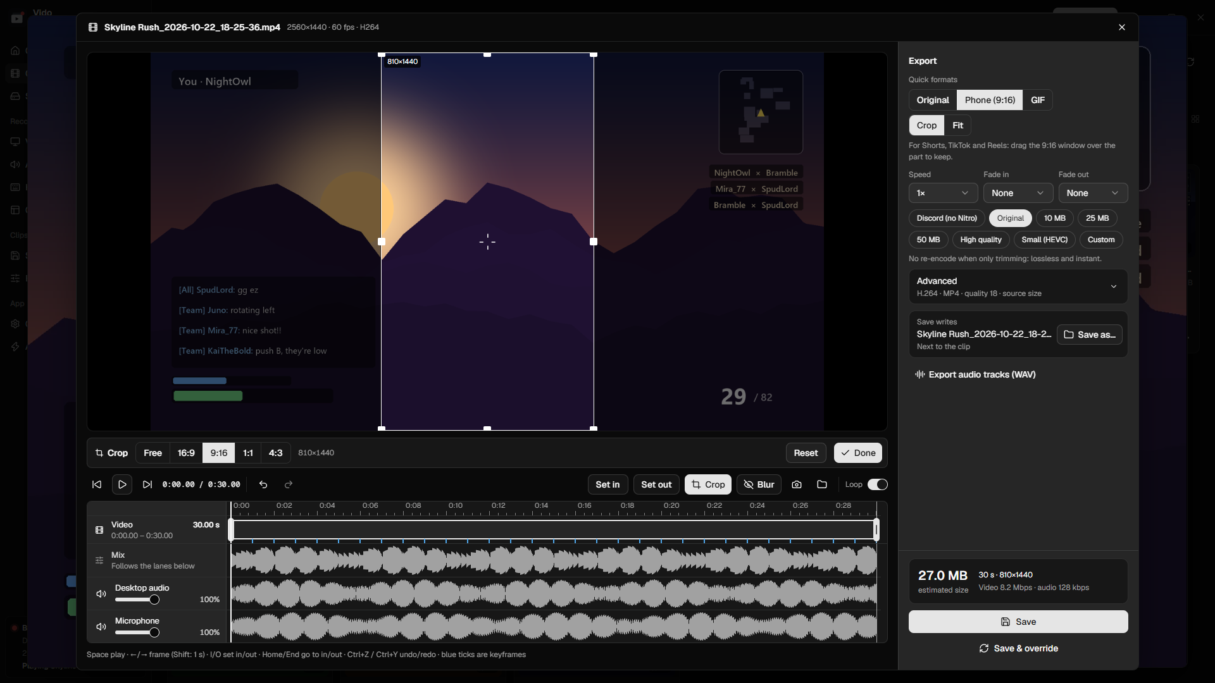This screenshot has width=1215, height=683.
Task: Click the play button
Action: click(x=122, y=484)
